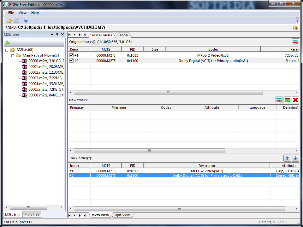The width and height of the screenshot is (303, 227).
Task: Click the open folder toolbar icon
Action: pyautogui.click(x=9, y=20)
